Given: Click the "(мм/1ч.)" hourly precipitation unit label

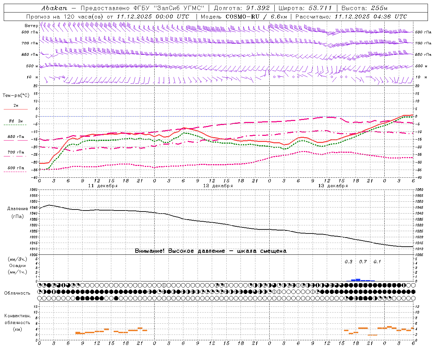Looking at the screenshot, I should point(17,272).
